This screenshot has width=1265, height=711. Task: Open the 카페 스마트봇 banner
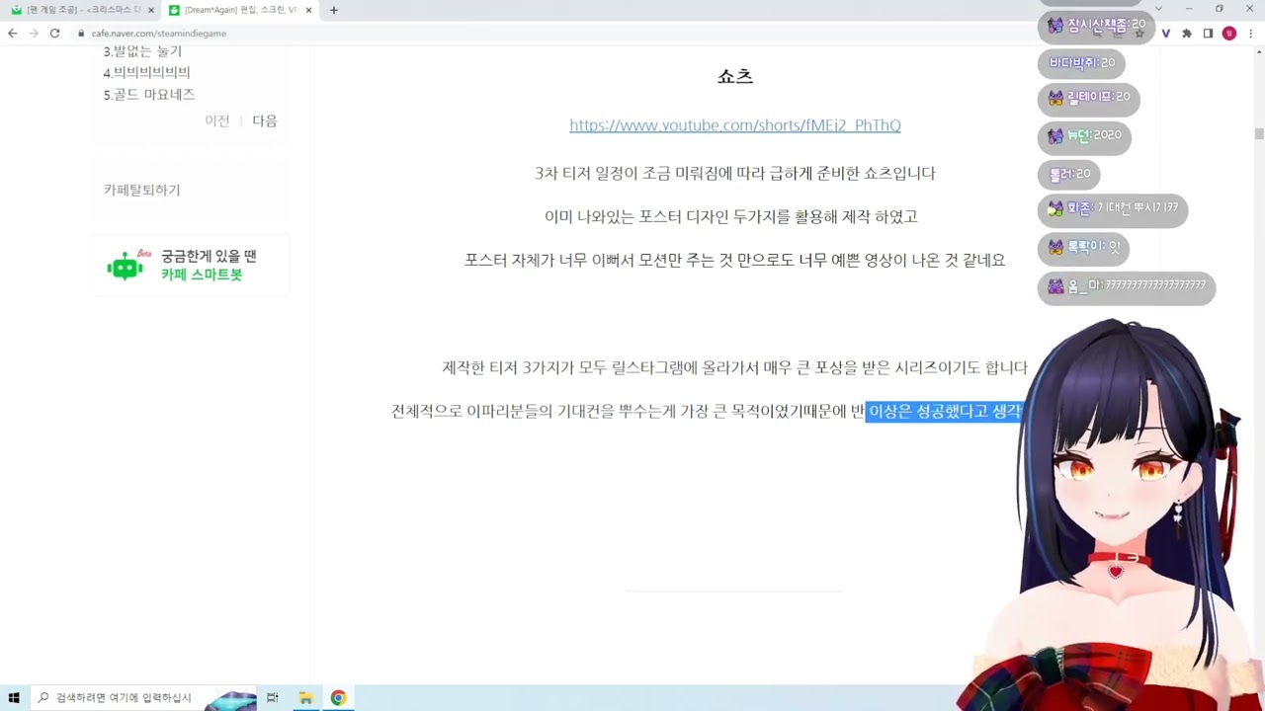point(191,265)
